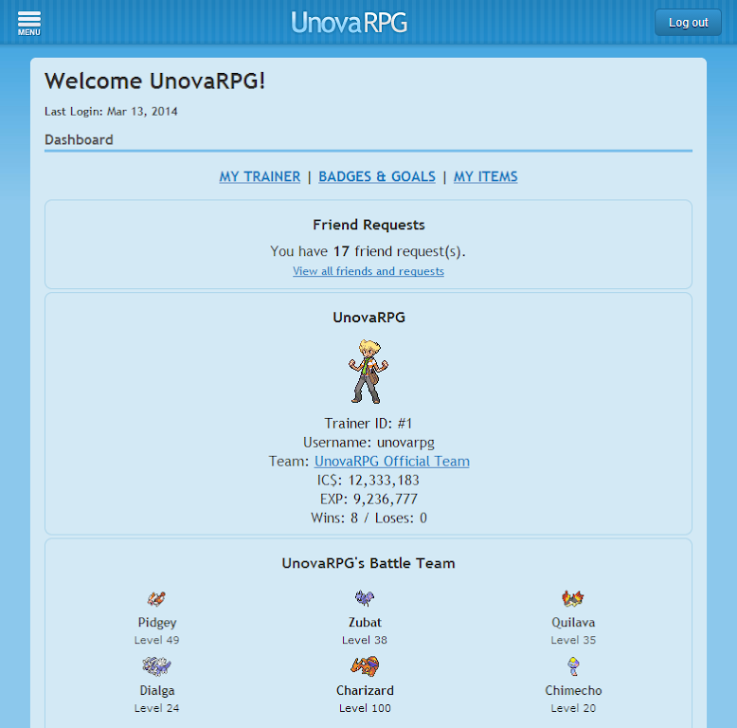The image size is (737, 728).
Task: Click the Level 38 text
Action: pyautogui.click(x=365, y=640)
